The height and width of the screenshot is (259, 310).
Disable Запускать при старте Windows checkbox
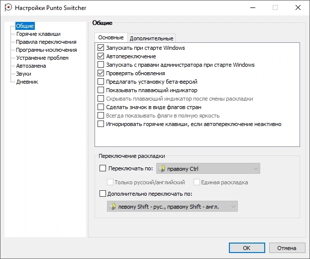pos(101,48)
